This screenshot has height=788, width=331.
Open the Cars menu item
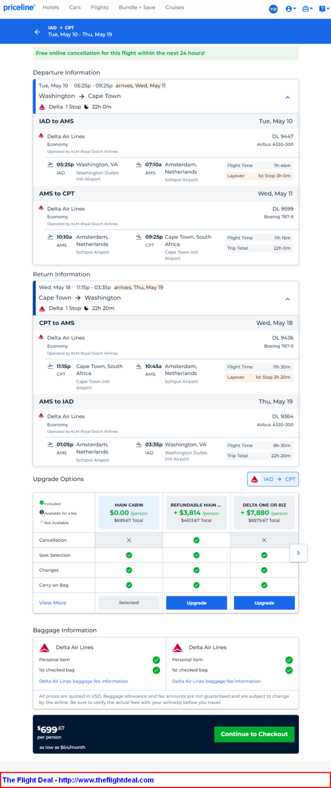click(x=75, y=7)
